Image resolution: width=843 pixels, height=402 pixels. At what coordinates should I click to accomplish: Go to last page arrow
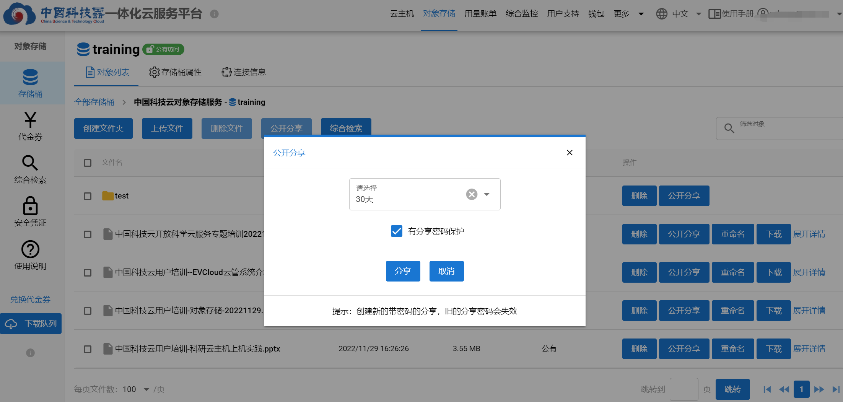[x=836, y=389]
